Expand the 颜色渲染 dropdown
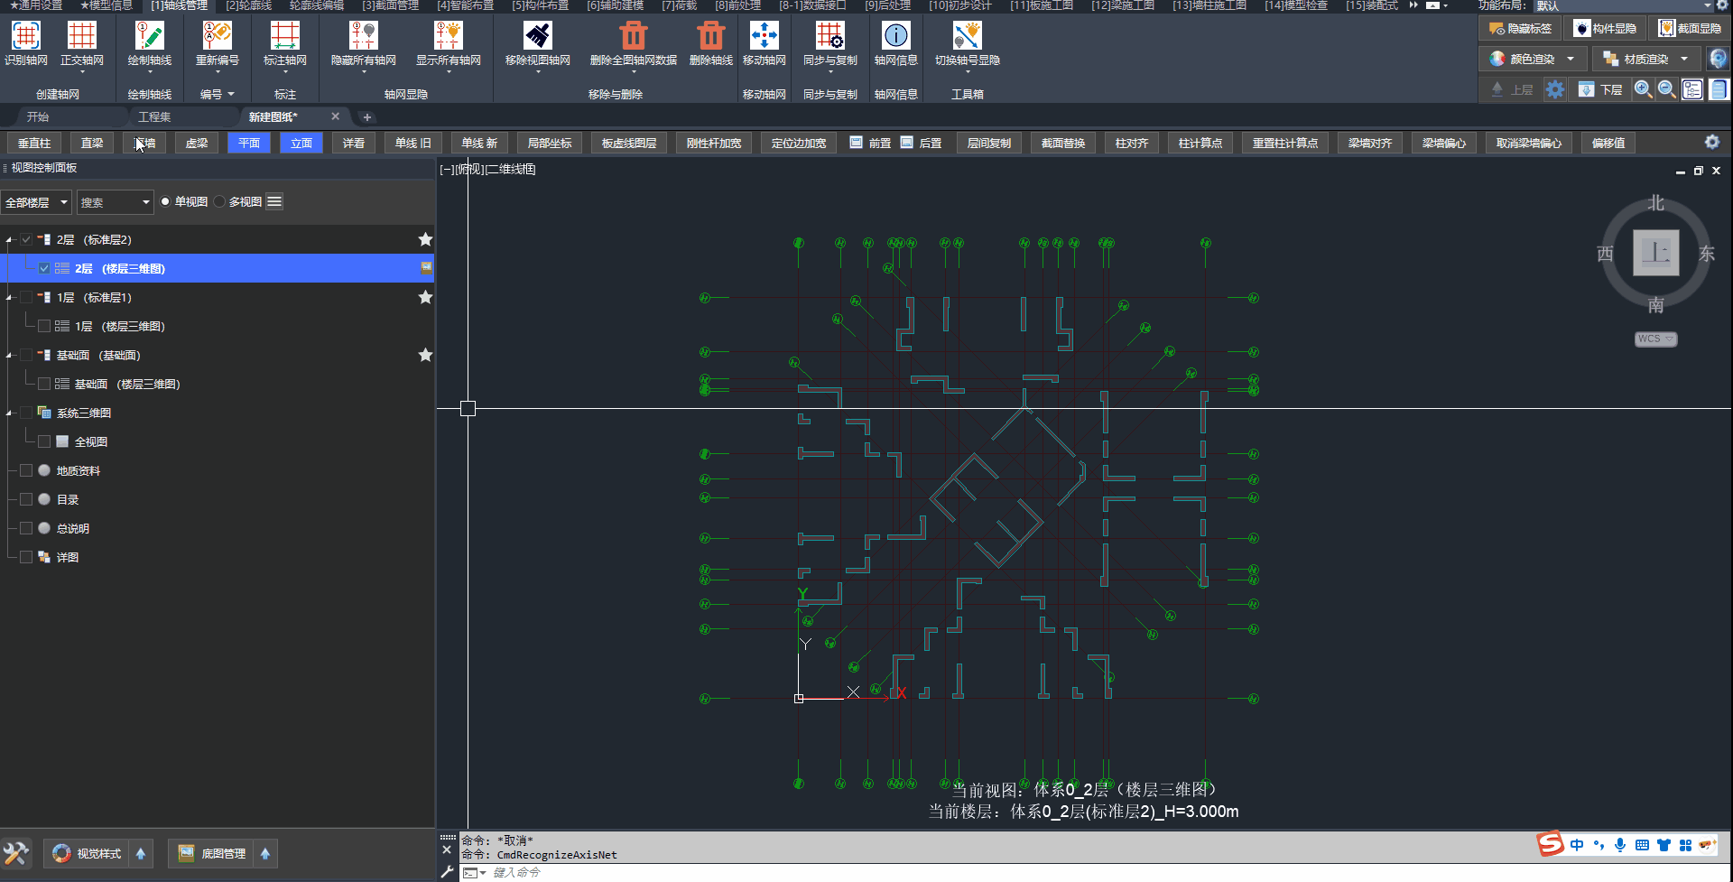The height and width of the screenshot is (882, 1733). tap(1571, 60)
